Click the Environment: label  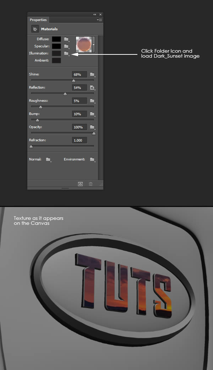[x=75, y=159]
